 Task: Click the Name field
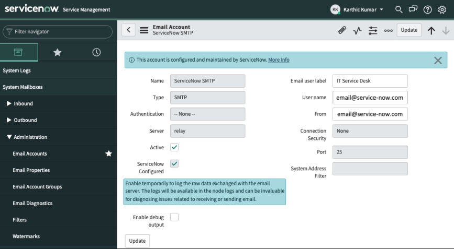click(x=207, y=81)
